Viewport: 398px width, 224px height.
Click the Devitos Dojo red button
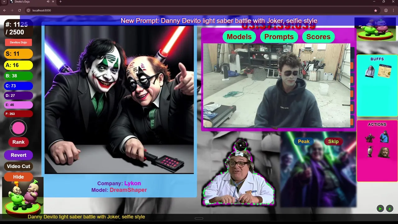18,42
